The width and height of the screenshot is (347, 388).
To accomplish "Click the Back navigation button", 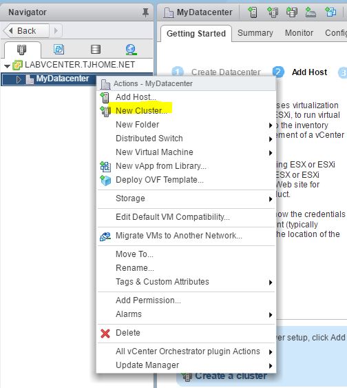I will click(26, 31).
